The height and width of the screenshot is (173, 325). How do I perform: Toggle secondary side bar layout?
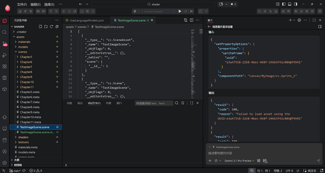(x=296, y=4)
